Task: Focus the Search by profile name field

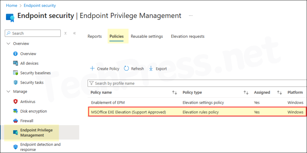Action: click(x=197, y=83)
